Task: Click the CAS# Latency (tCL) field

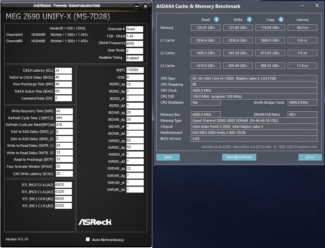Action: (x=63, y=70)
